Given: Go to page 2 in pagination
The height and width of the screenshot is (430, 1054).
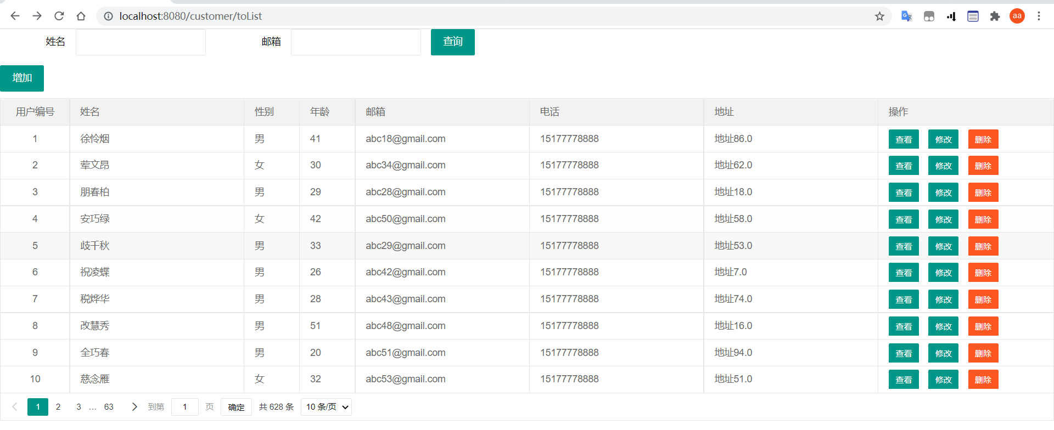Looking at the screenshot, I should [58, 407].
